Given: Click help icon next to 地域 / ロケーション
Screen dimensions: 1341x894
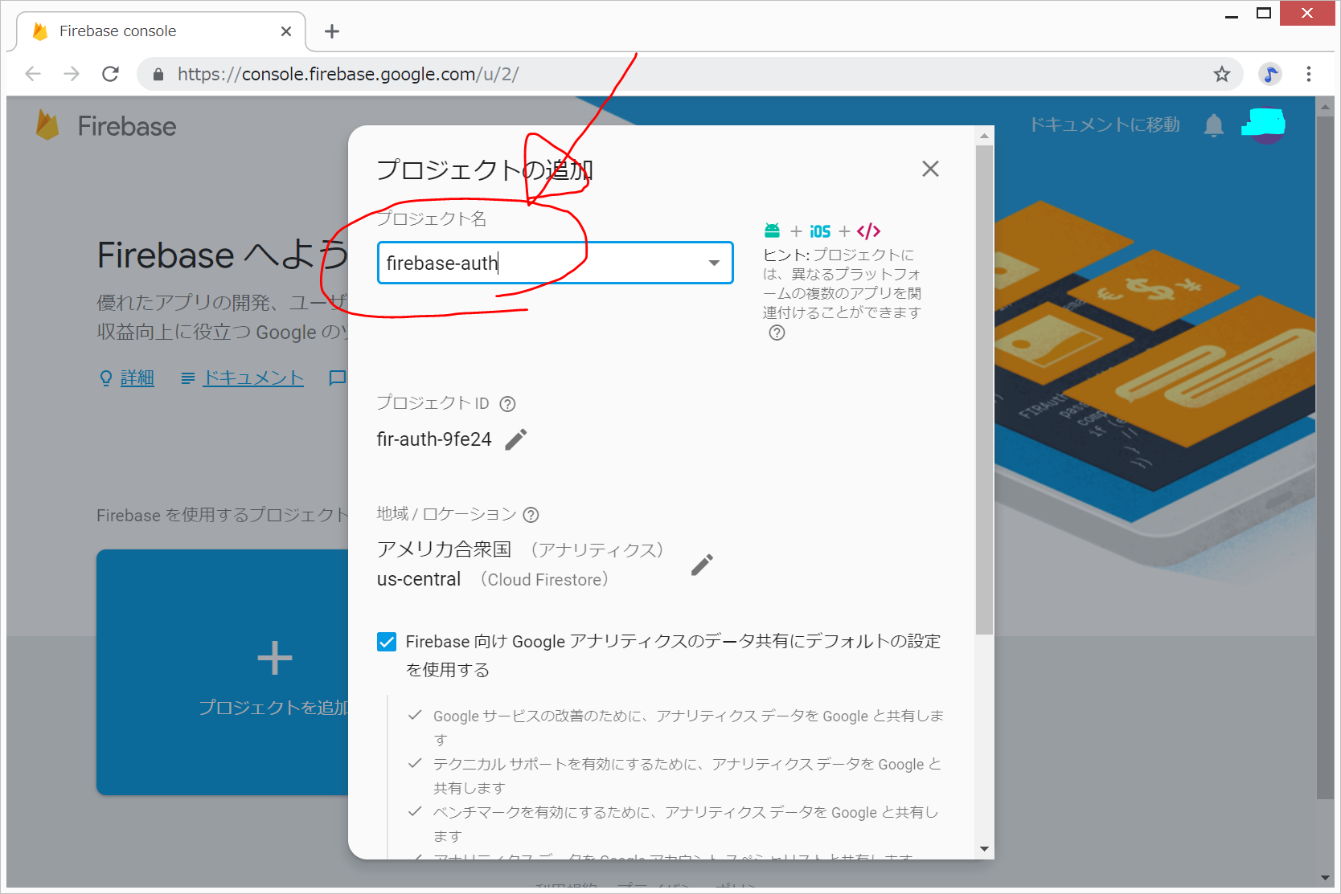Looking at the screenshot, I should pyautogui.click(x=531, y=515).
